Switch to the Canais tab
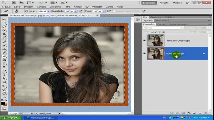 162,24
